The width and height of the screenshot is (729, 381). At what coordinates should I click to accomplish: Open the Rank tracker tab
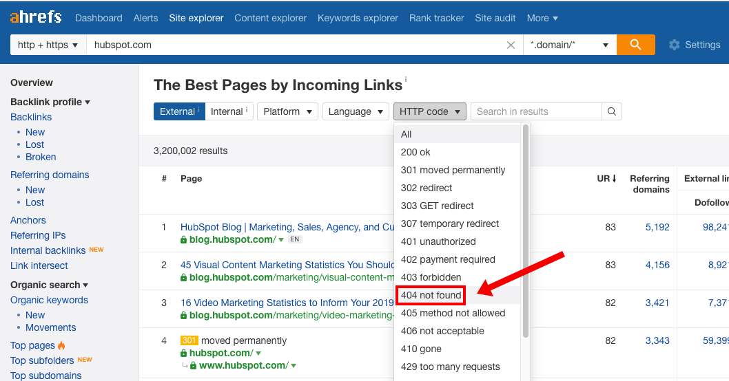click(437, 18)
